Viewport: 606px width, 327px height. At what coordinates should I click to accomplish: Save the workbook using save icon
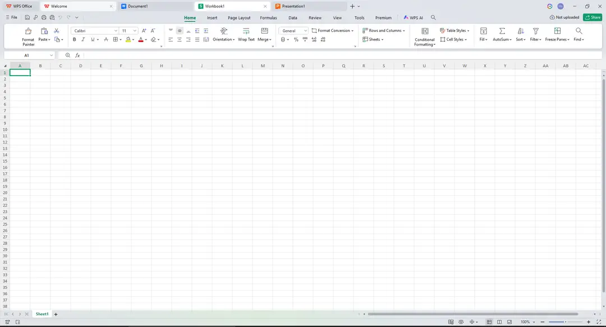pos(27,17)
